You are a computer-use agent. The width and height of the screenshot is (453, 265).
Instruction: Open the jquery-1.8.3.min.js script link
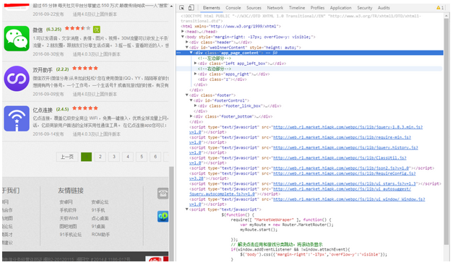348,127
